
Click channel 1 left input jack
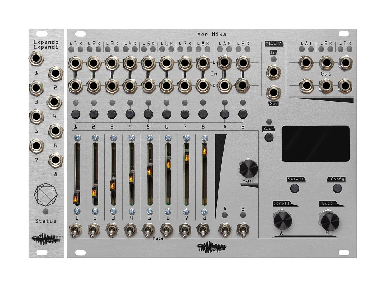[75, 63]
